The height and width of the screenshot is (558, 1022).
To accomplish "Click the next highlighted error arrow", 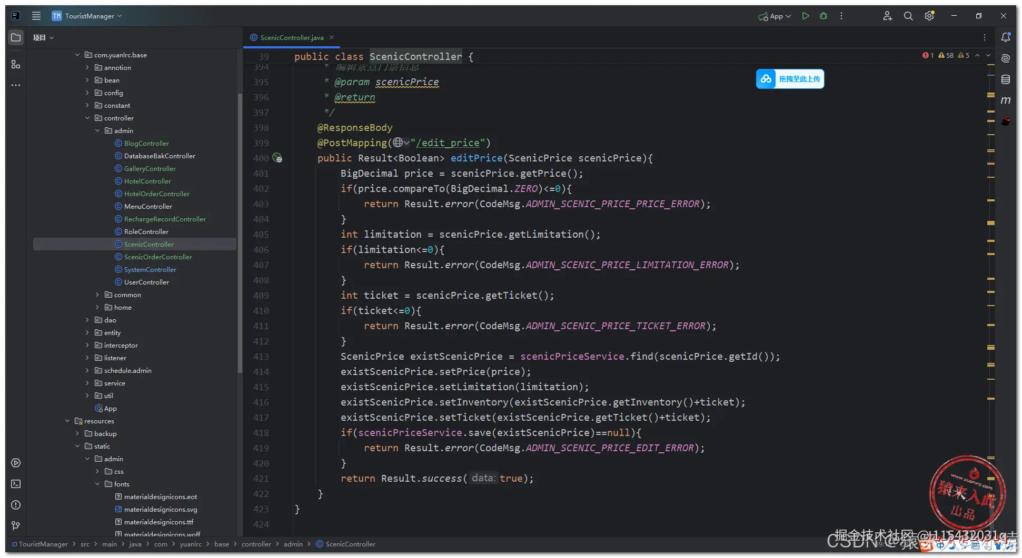I will pos(988,55).
